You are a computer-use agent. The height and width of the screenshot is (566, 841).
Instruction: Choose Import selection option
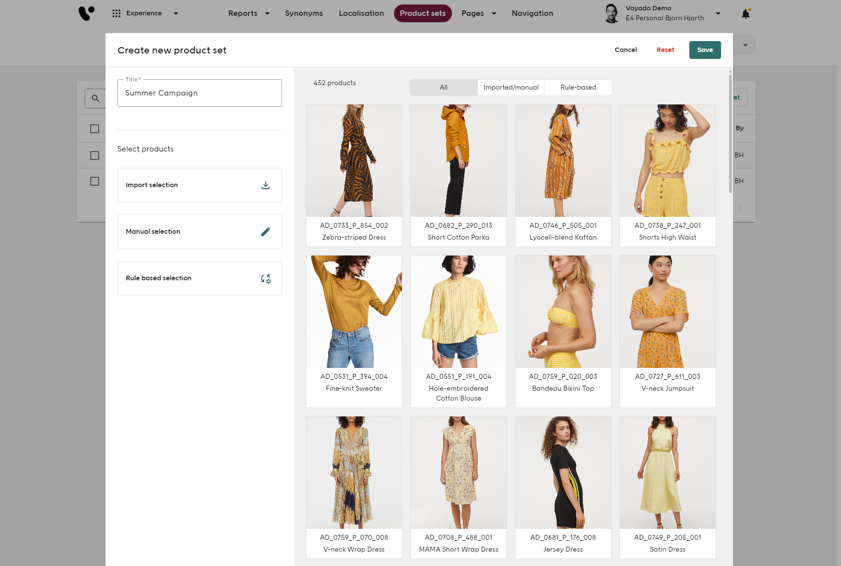pyautogui.click(x=200, y=185)
